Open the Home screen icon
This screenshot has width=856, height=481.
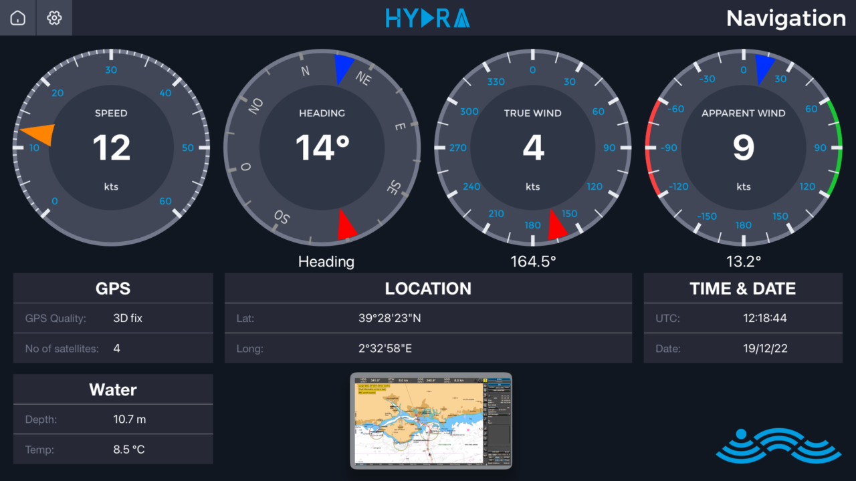tap(17, 18)
